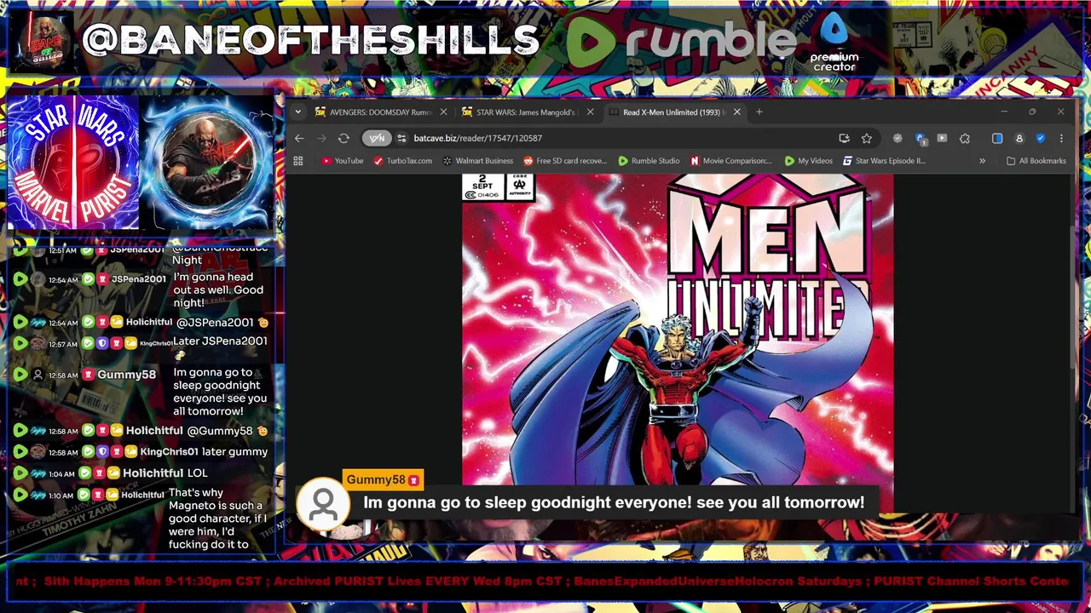Switch to the AVENGERS: DOOMSDAY Rumor tab
The width and height of the screenshot is (1091, 613).
(380, 112)
